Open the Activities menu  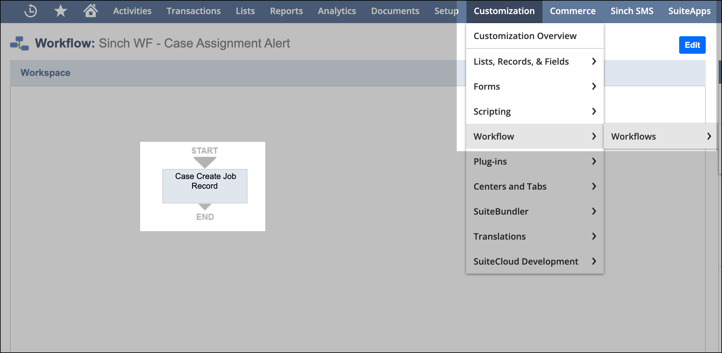coord(132,11)
